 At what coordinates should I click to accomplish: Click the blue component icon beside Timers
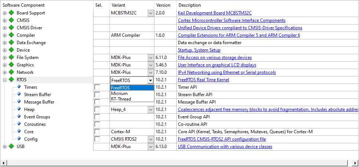point(19,87)
